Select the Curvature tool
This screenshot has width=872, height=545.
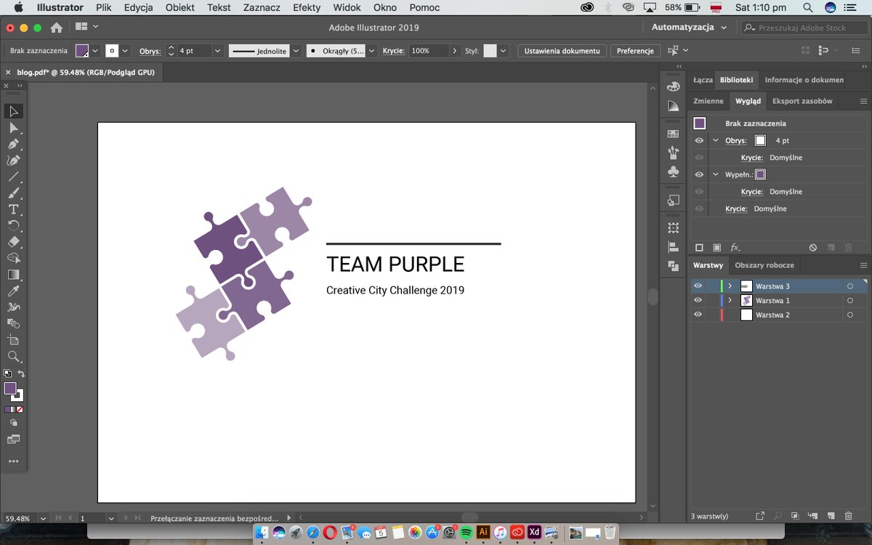pyautogui.click(x=13, y=161)
